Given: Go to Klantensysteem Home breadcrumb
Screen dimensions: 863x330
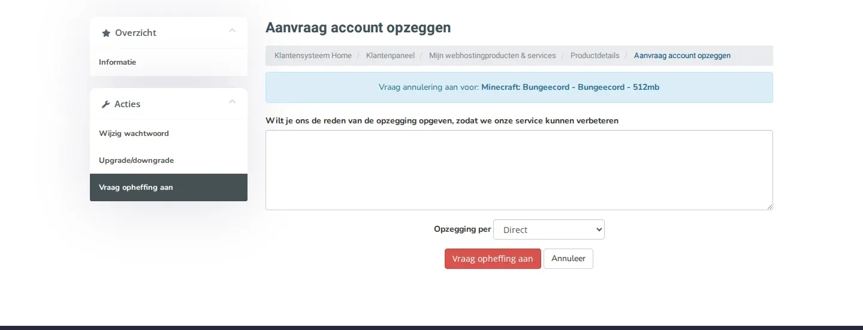Looking at the screenshot, I should point(313,56).
